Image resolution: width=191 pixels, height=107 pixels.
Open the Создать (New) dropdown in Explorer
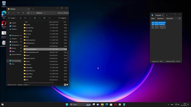tap(12, 18)
